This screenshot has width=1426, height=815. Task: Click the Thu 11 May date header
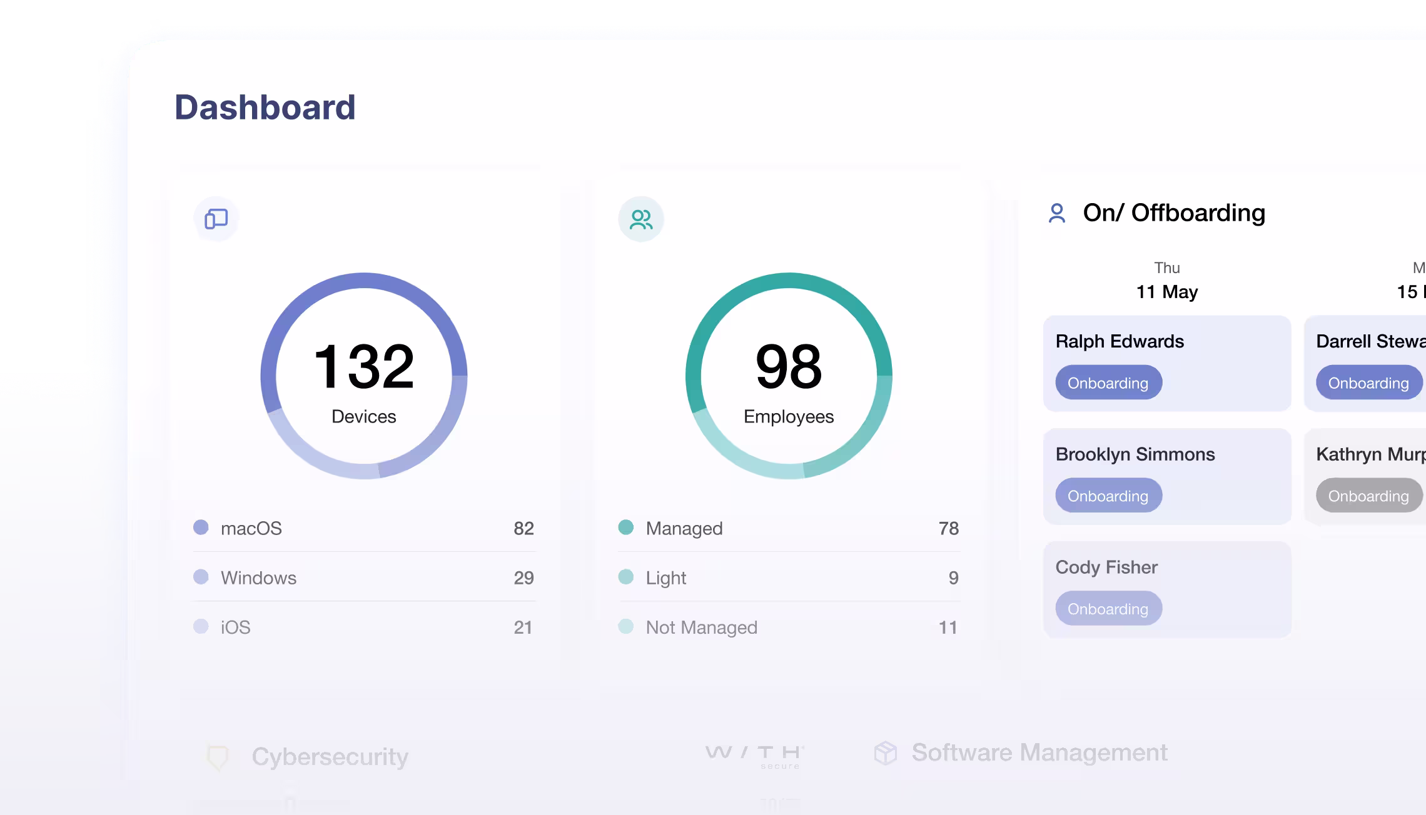point(1167,281)
